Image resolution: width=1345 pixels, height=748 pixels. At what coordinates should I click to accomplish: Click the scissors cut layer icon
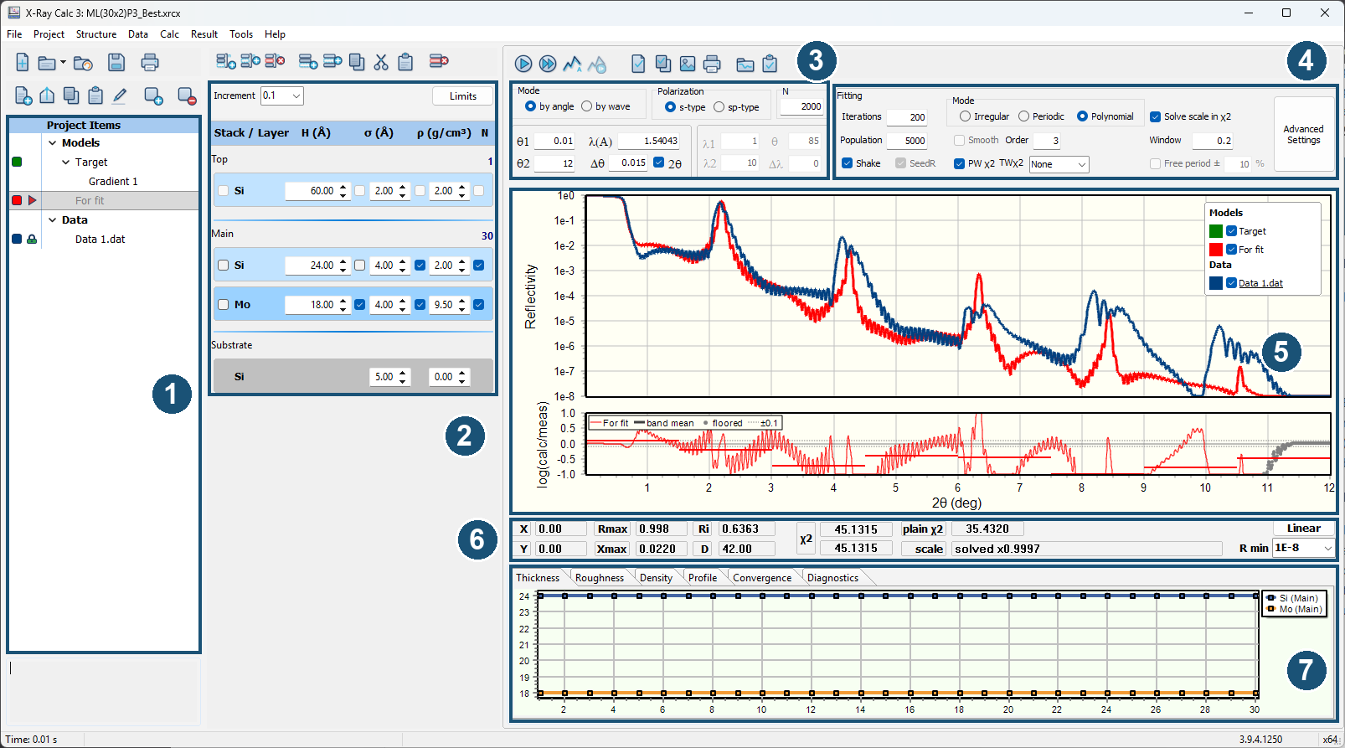(x=381, y=61)
